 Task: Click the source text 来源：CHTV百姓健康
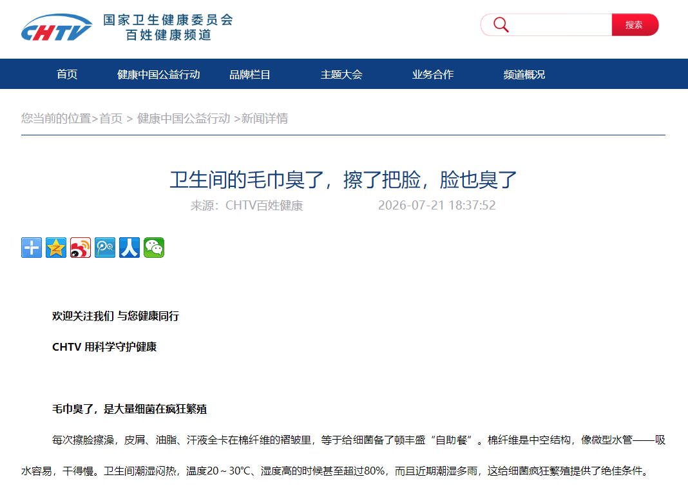point(247,205)
